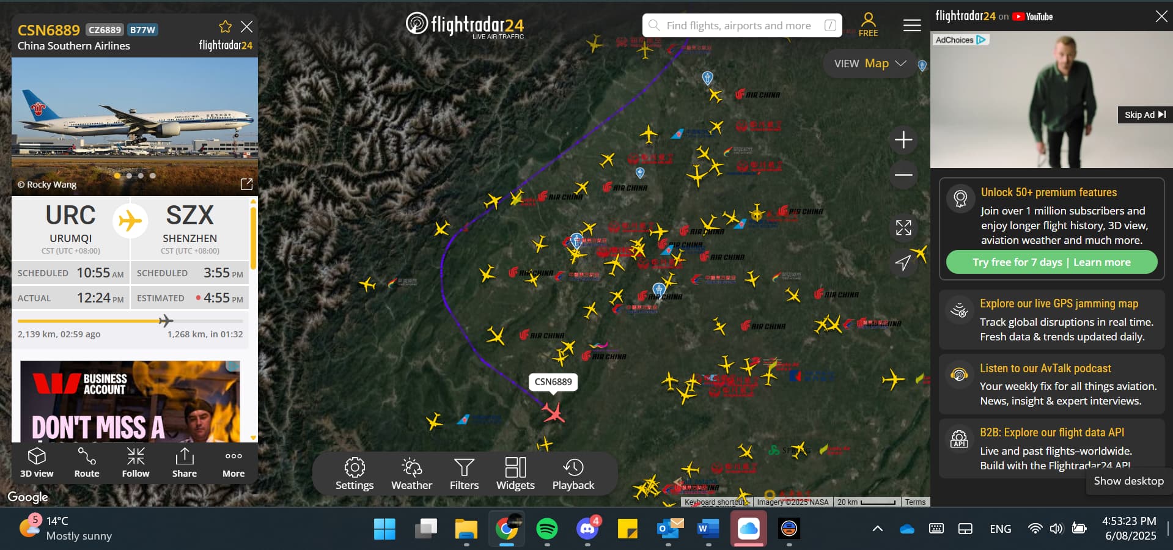Select the red CSN6889 aircraft on the map
This screenshot has height=550, width=1173.
coord(554,413)
